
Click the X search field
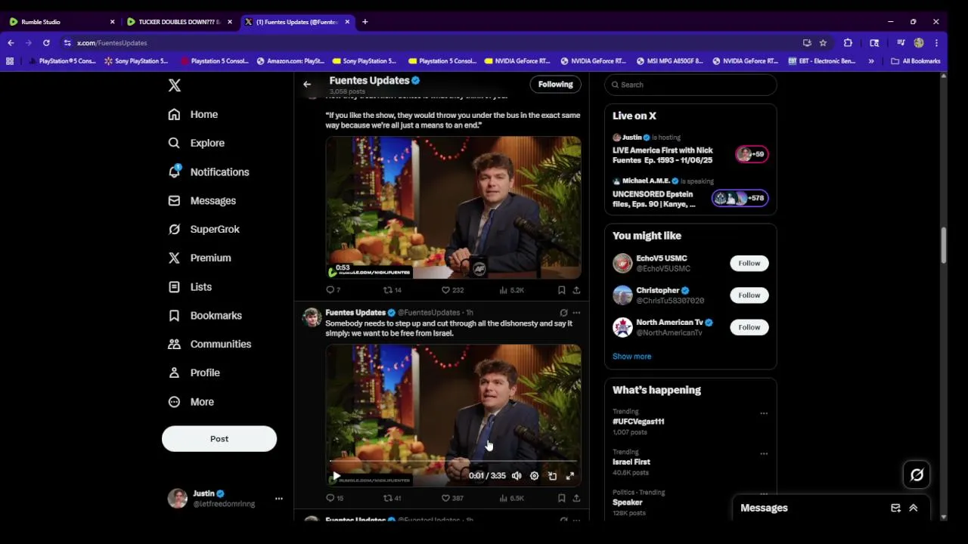click(690, 85)
